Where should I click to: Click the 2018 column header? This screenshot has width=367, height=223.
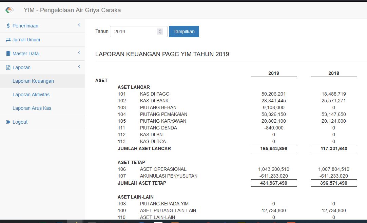[x=333, y=73]
